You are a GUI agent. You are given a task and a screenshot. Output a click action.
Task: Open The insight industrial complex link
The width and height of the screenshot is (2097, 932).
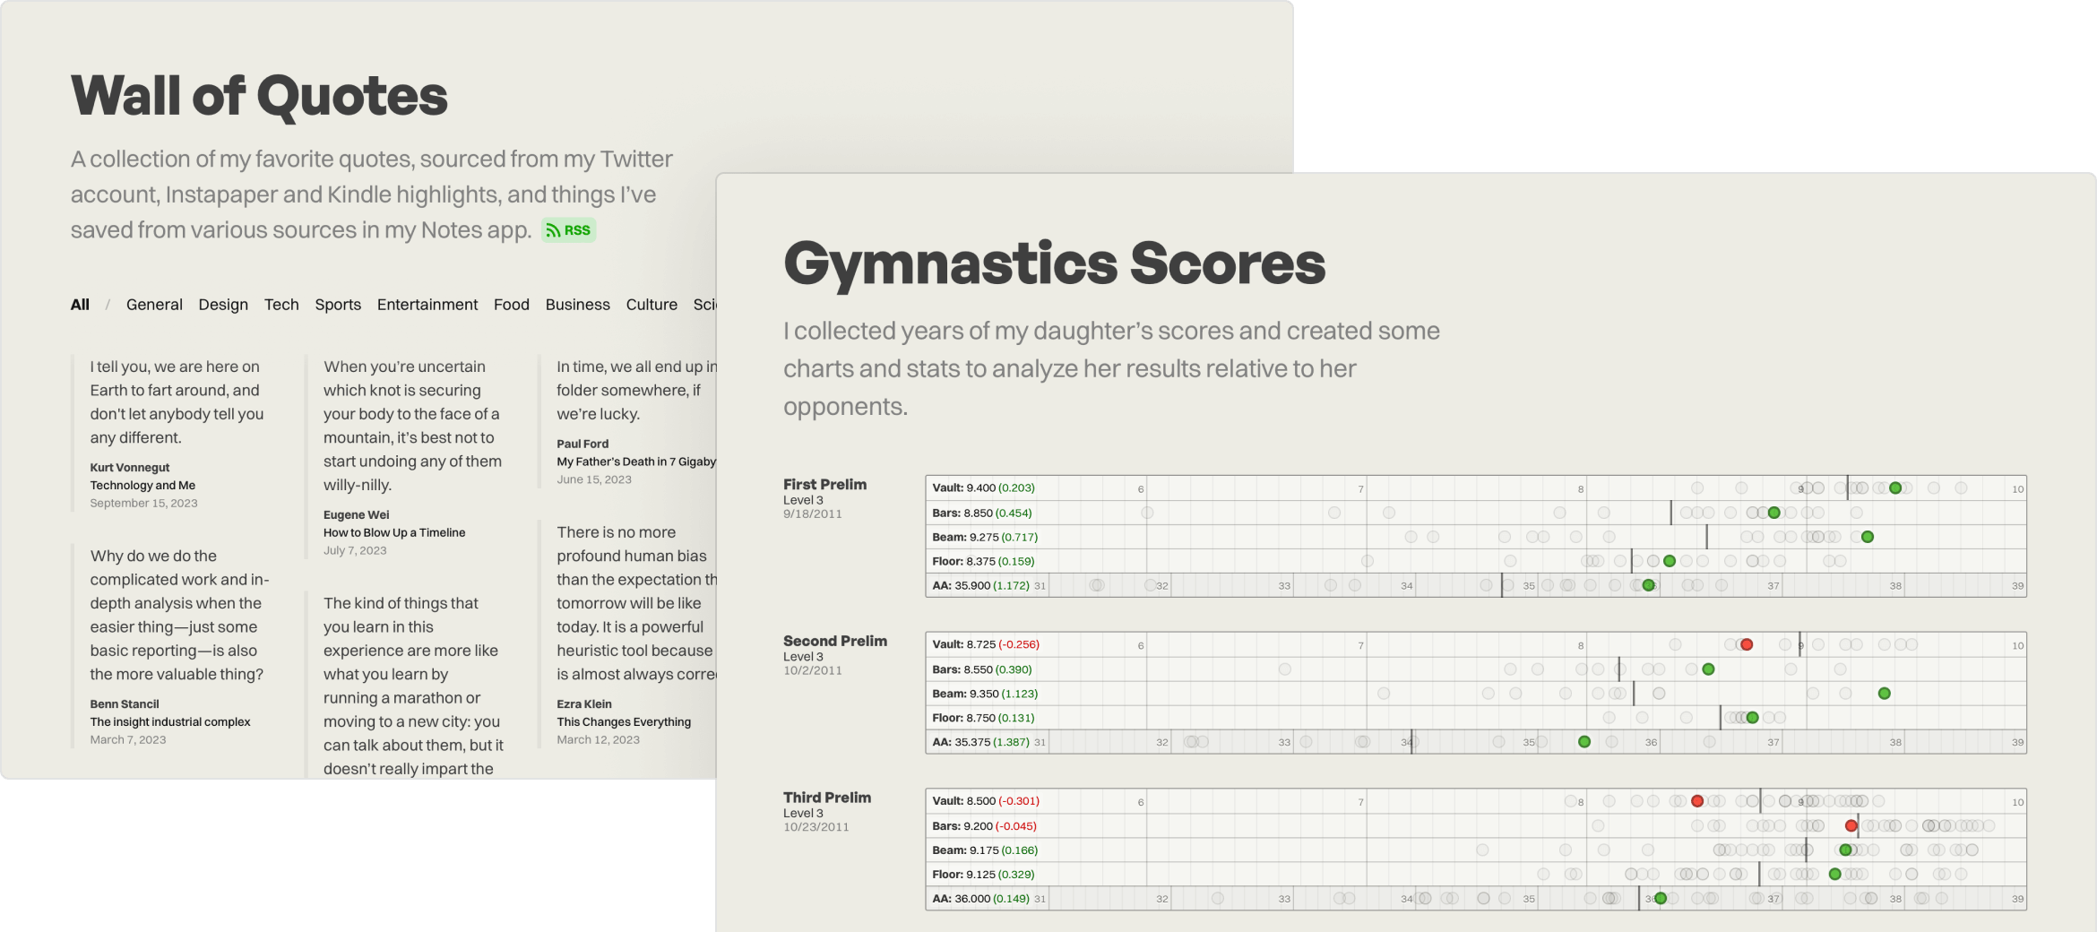pos(170,722)
